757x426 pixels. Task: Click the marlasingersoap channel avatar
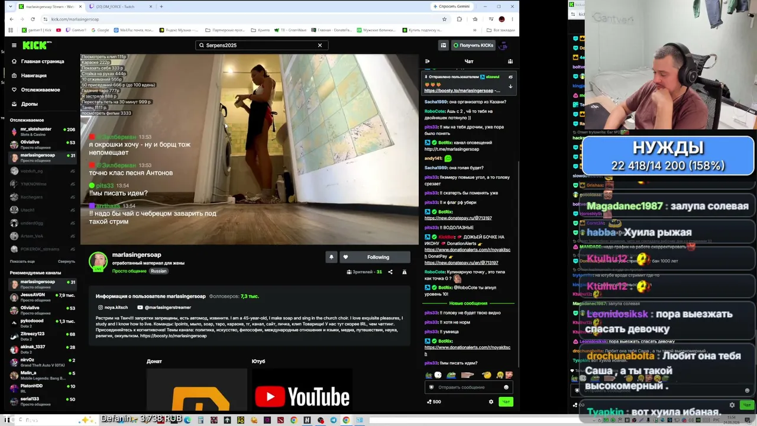click(x=98, y=262)
